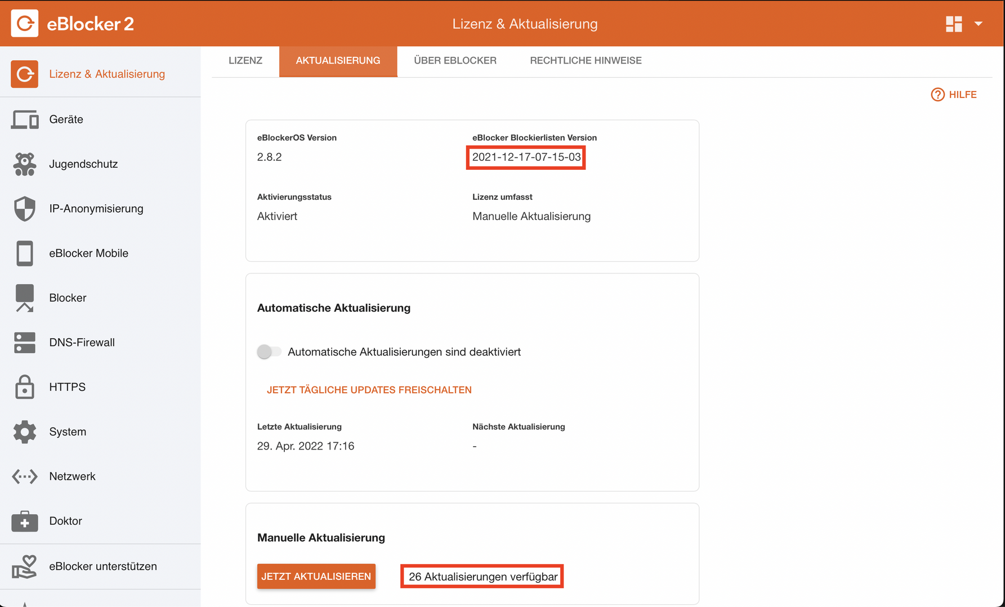Click the Nächste Aktualisierung label

[519, 427]
